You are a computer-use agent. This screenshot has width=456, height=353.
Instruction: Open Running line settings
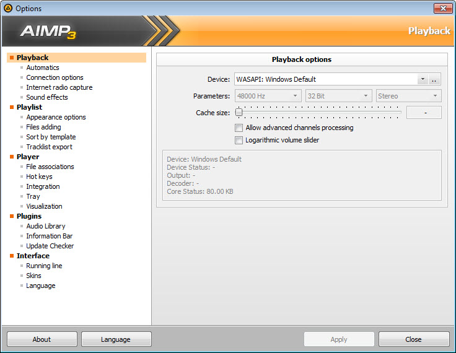[x=44, y=266]
